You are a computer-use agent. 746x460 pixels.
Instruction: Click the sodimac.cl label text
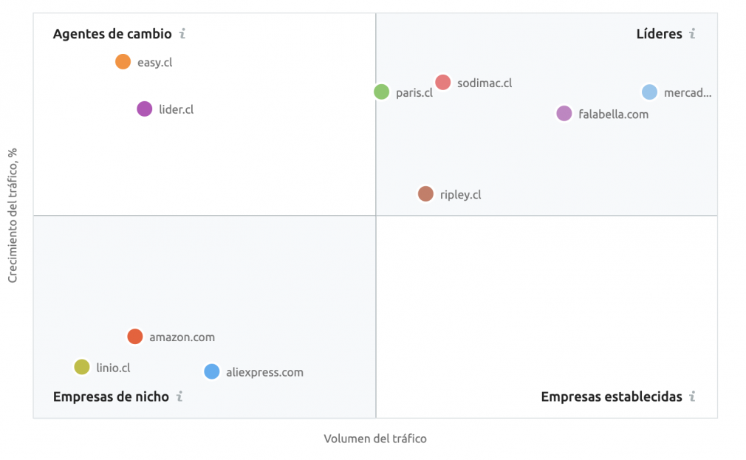tap(485, 83)
